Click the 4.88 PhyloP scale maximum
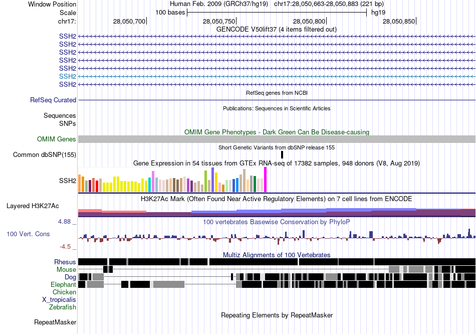Screen dimensions: 476x334 (64, 222)
